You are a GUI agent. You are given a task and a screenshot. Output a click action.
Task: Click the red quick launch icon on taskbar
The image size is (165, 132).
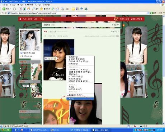22,130
